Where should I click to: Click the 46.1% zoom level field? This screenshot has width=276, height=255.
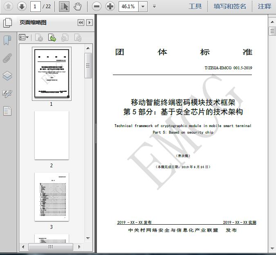(x=128, y=7)
